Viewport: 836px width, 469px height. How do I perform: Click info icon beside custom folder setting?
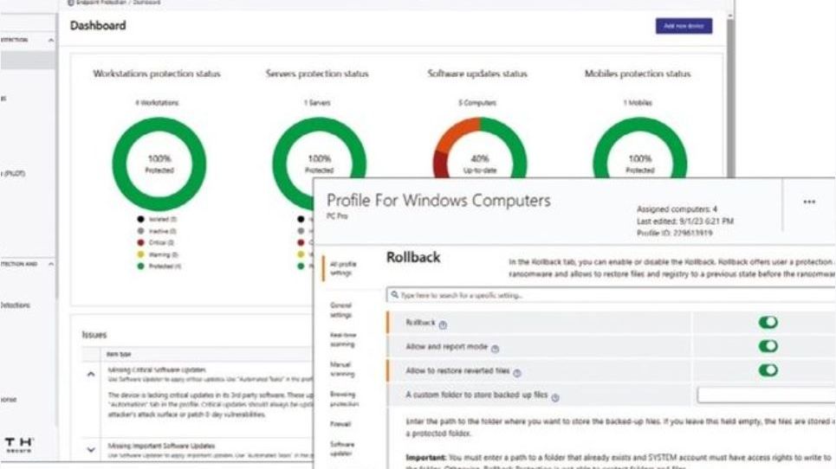click(x=555, y=398)
